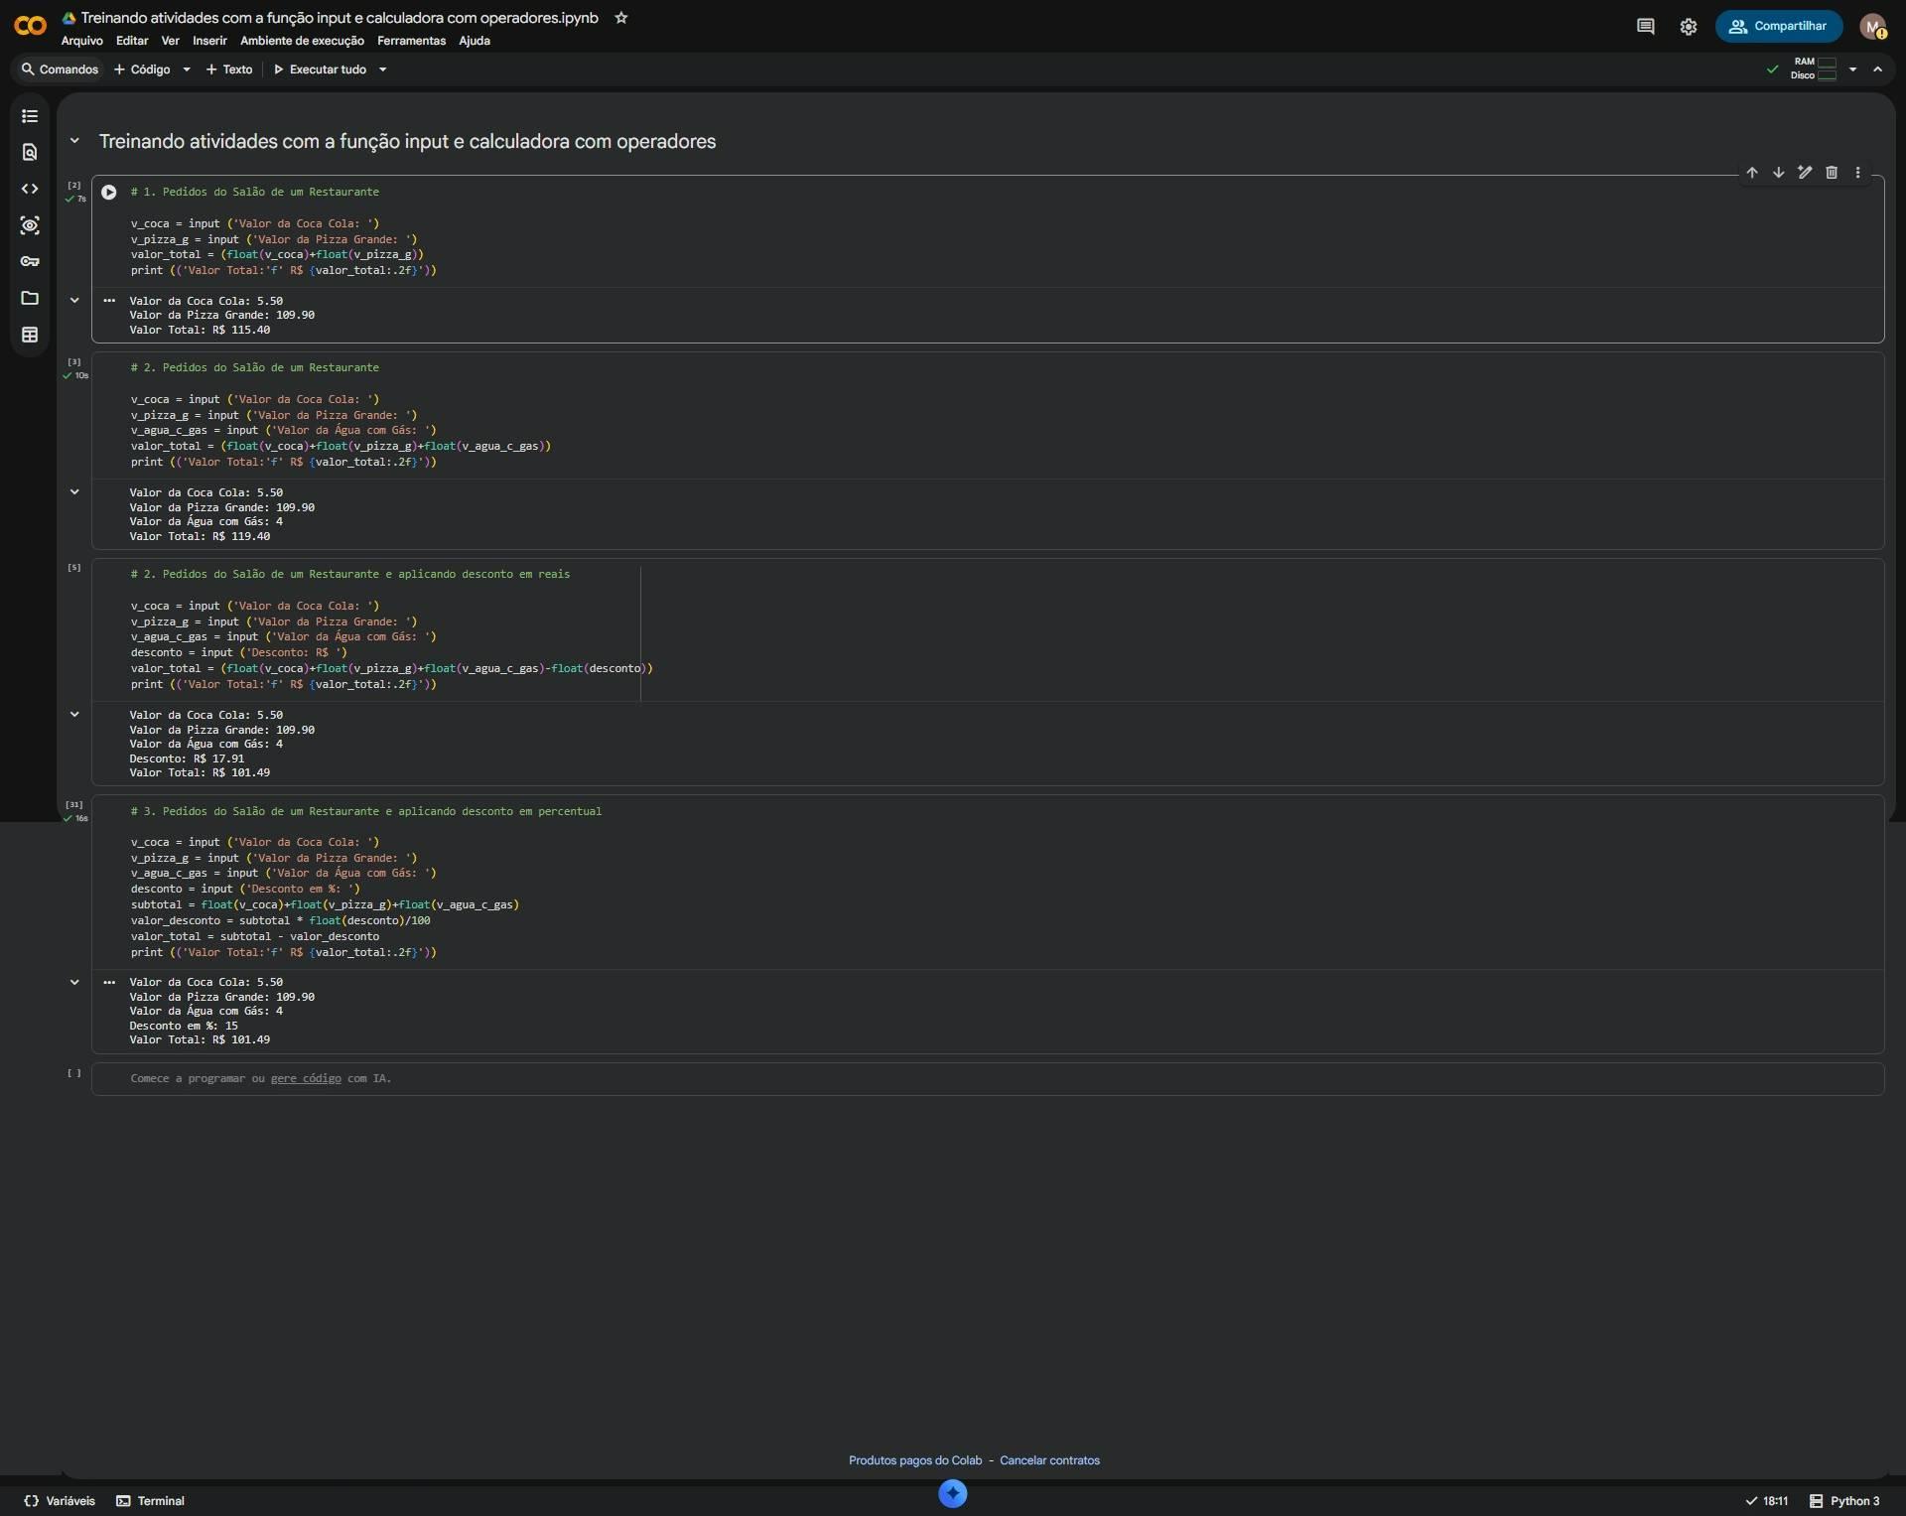Open the find and replace sidebar icon
The width and height of the screenshot is (1906, 1516).
tap(30, 152)
